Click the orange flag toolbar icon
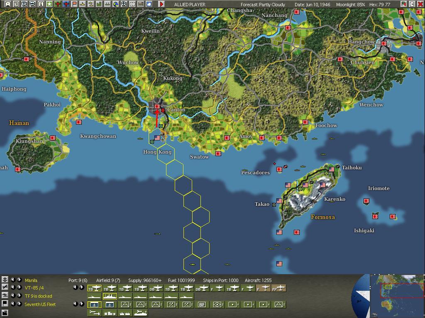Viewport: 425px width, 318px height. click(x=74, y=4)
